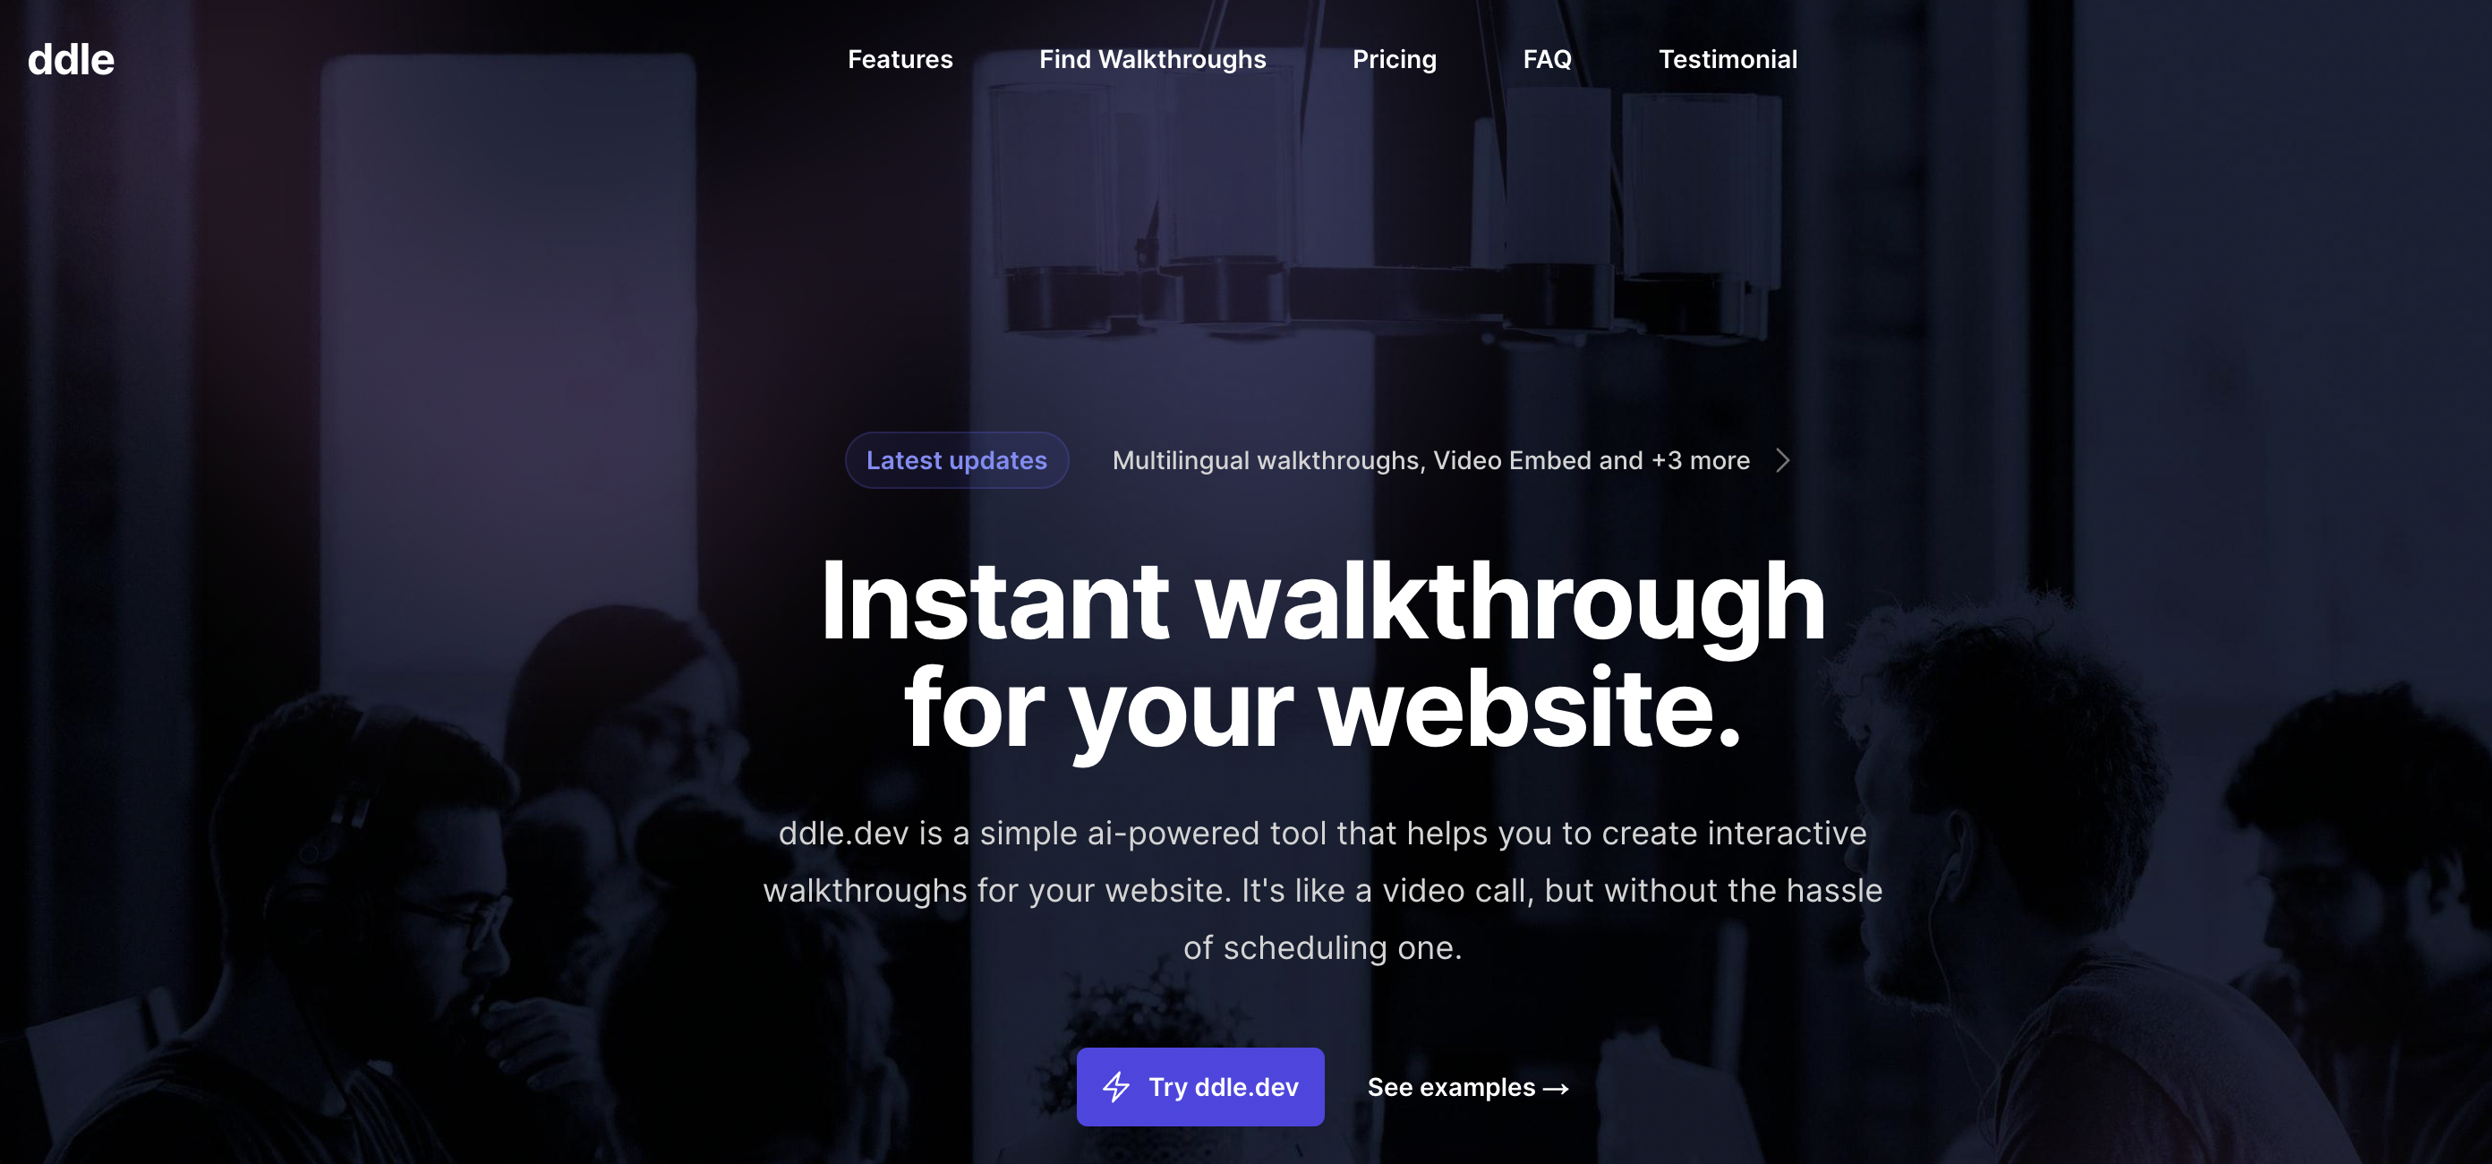Open Multilingual walkthroughs, Video Embed announcement
This screenshot has height=1164, width=2492.
point(1430,460)
